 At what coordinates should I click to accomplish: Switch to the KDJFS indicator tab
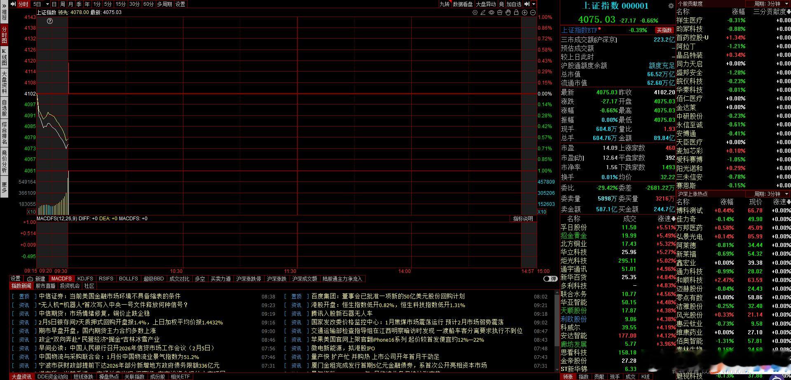pos(85,279)
